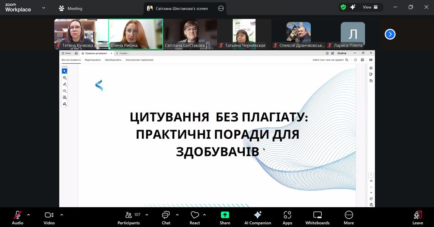Click the Leave meeting button
This screenshot has width=434, height=227.
point(418,217)
